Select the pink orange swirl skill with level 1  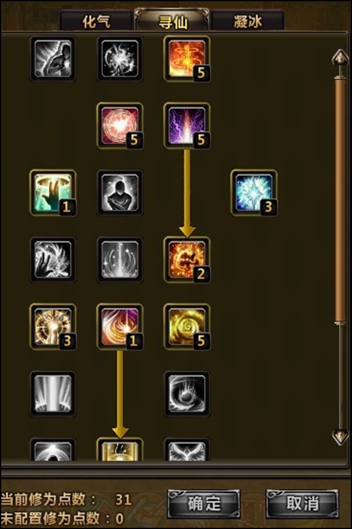(x=120, y=327)
